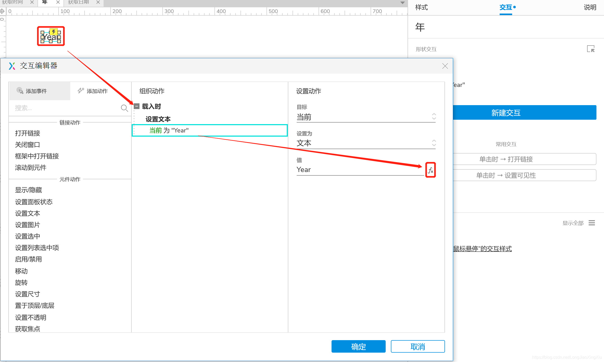
Task: Click the Year value input field
Action: 359,170
